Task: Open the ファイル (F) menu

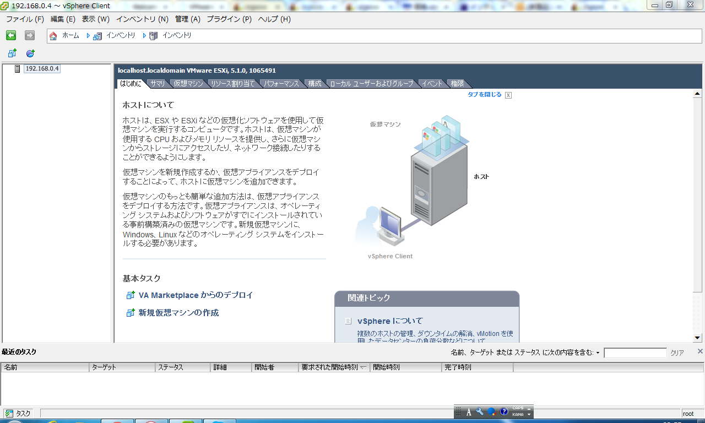Action: [25, 19]
